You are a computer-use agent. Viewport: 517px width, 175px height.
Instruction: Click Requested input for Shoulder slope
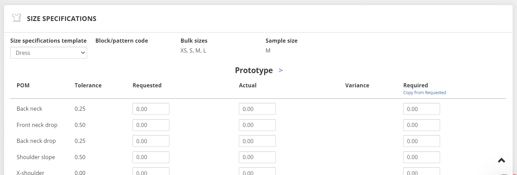point(151,157)
